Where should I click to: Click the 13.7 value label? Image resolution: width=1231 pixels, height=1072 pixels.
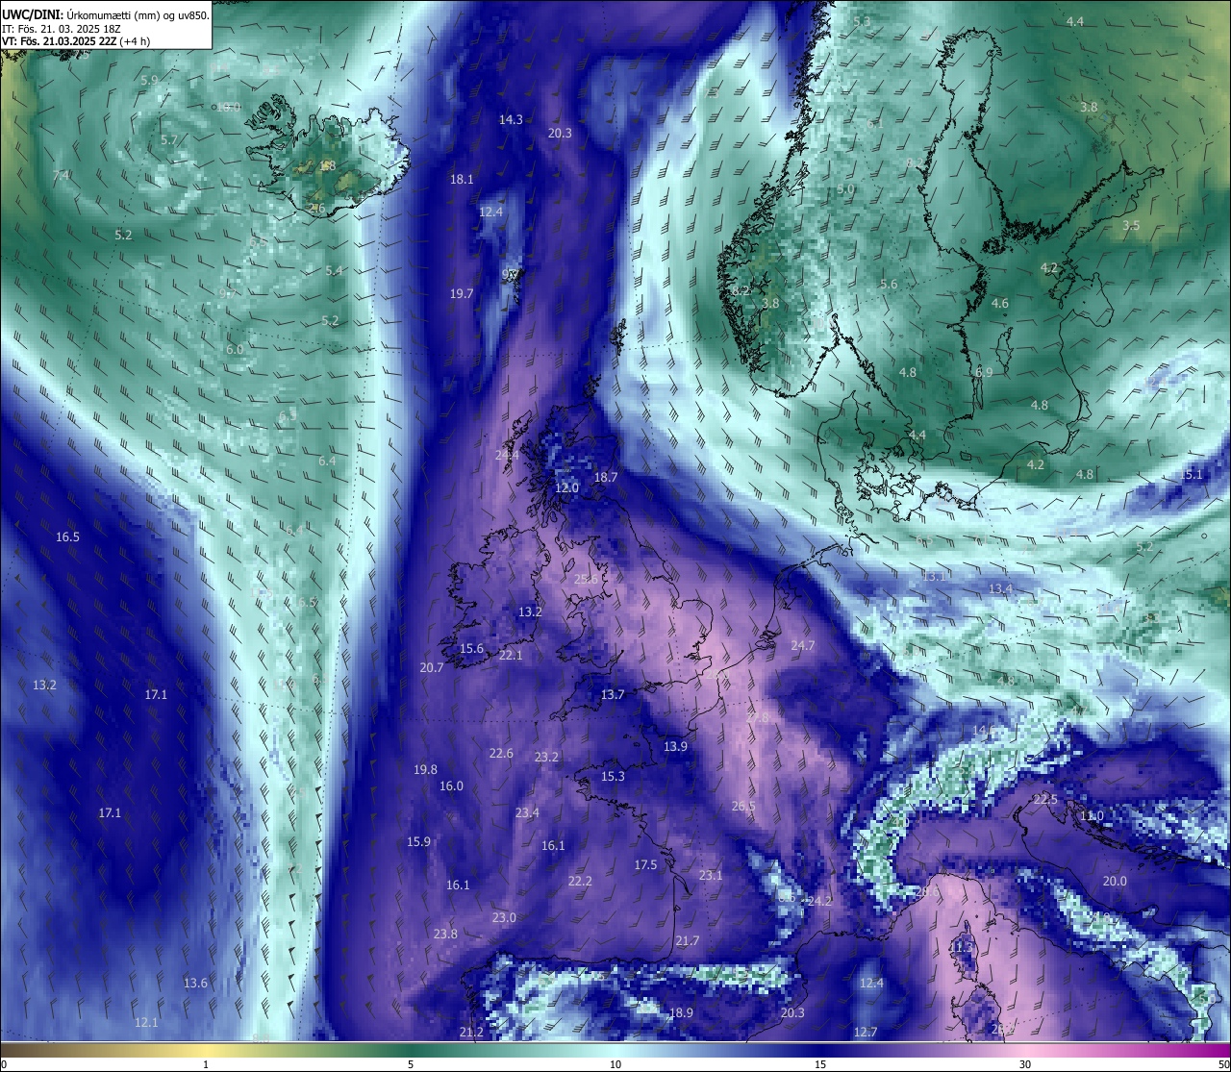click(x=613, y=695)
